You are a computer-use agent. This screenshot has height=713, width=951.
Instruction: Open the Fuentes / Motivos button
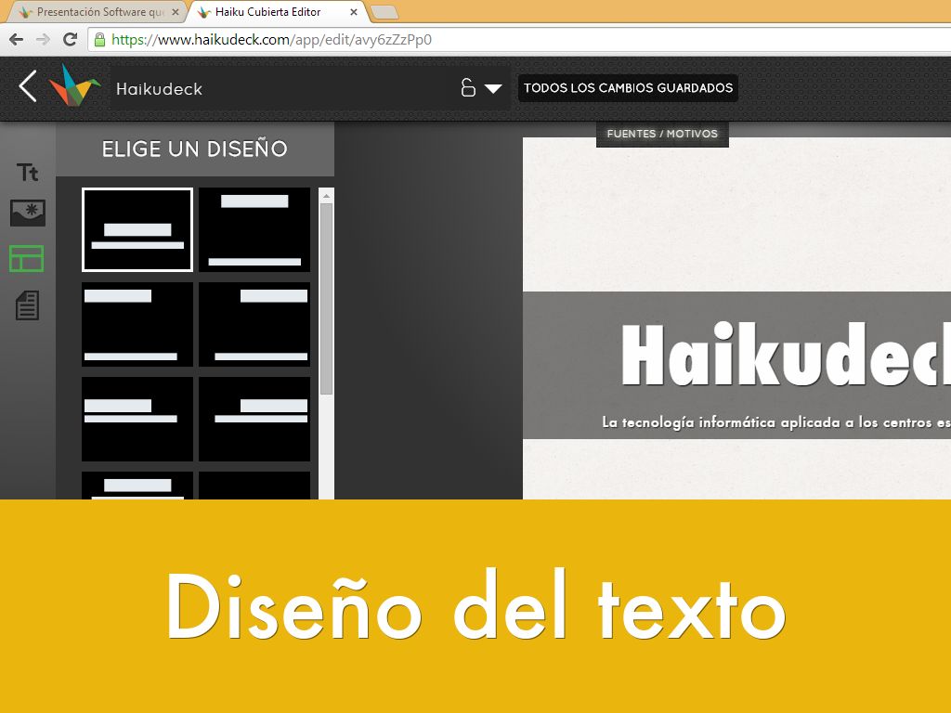pyautogui.click(x=662, y=134)
